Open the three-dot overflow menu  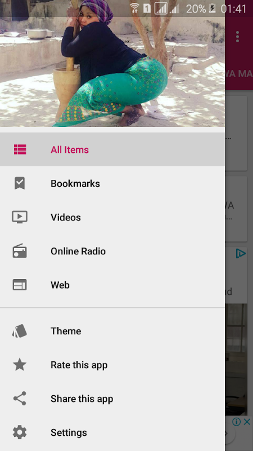click(x=237, y=37)
